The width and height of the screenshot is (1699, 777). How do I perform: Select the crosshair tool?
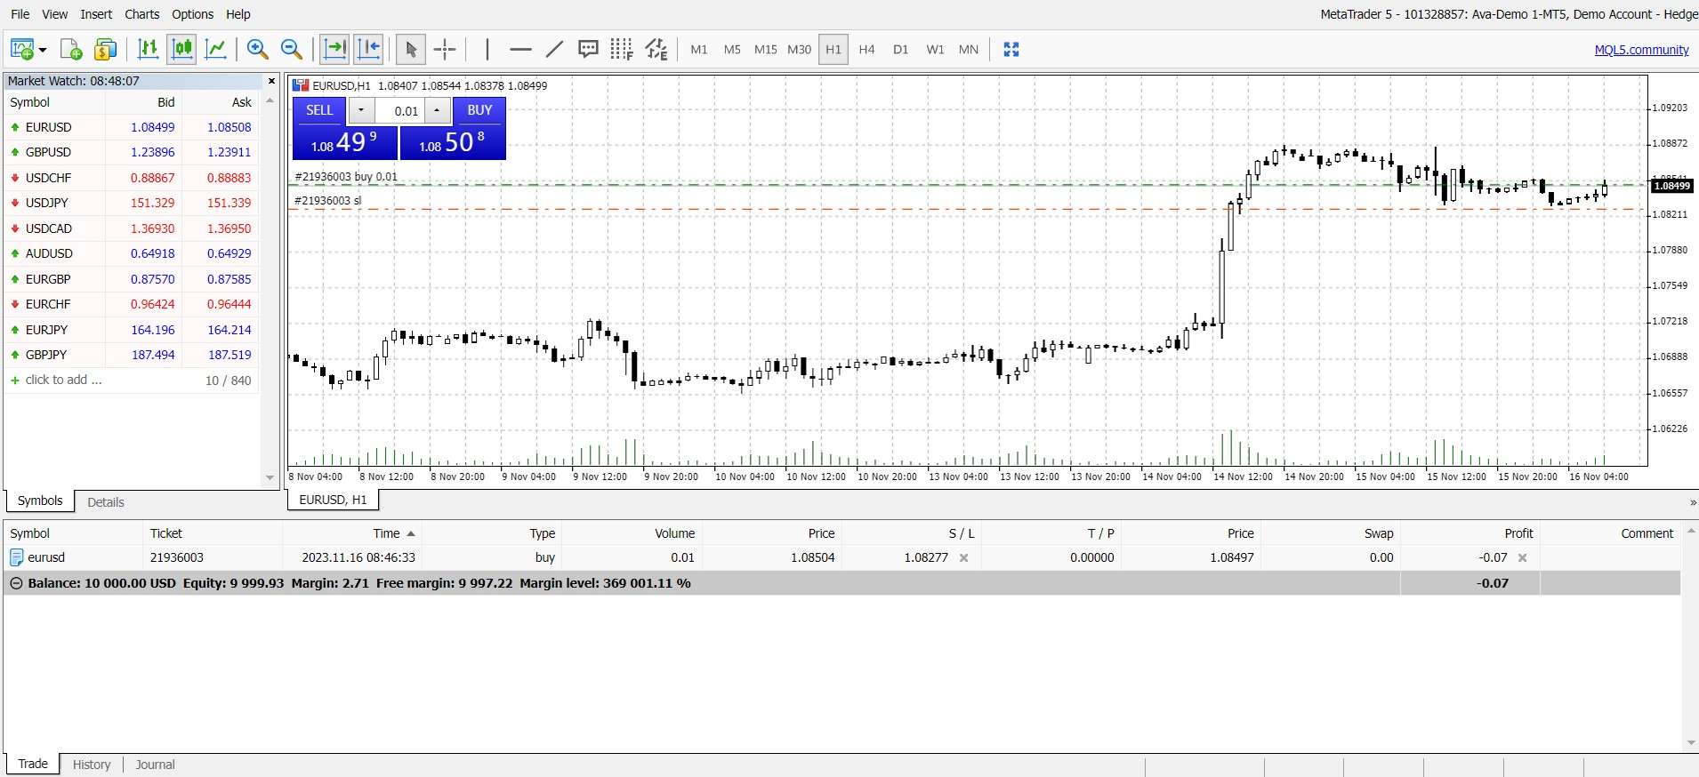pos(445,50)
